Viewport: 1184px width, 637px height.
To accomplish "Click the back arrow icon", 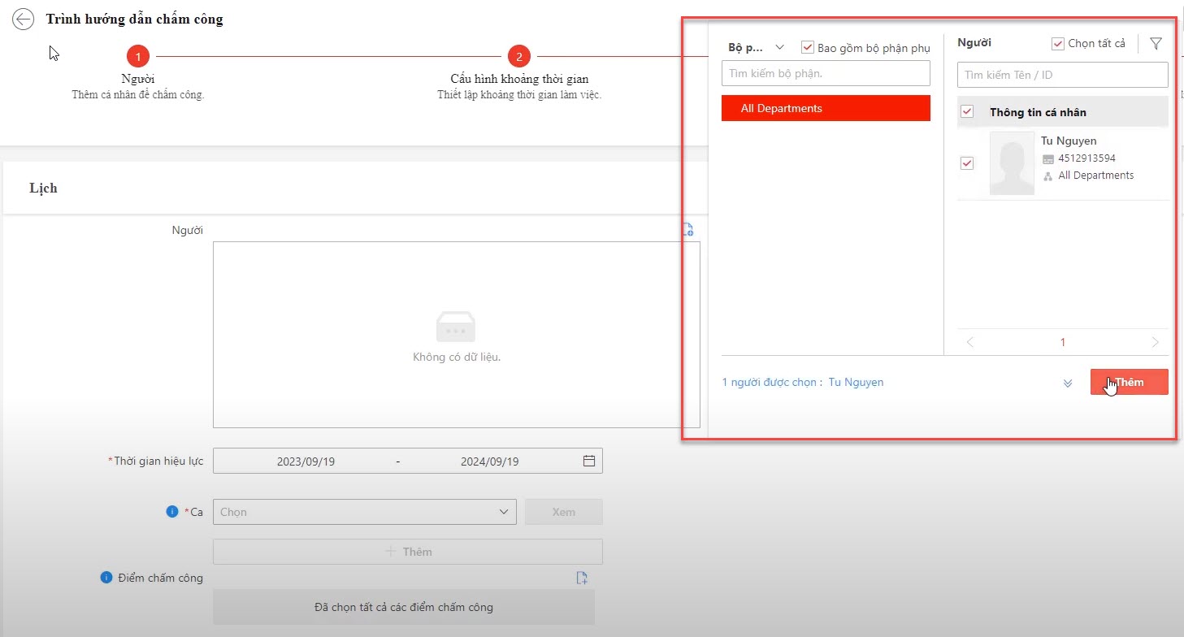I will click(24, 19).
